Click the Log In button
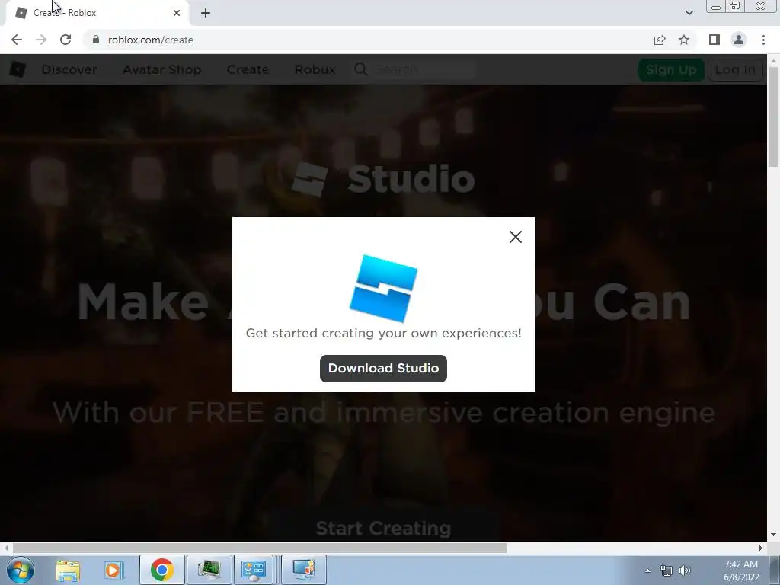 pyautogui.click(x=735, y=69)
